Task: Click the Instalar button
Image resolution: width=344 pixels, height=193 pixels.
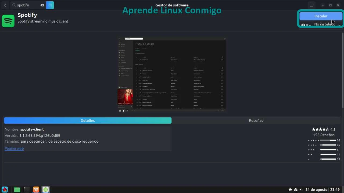Action: tap(321, 16)
